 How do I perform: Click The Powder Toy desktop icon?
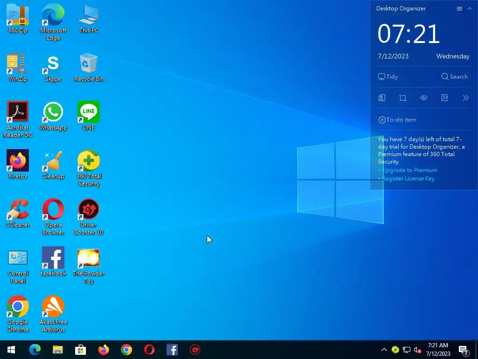tap(89, 266)
